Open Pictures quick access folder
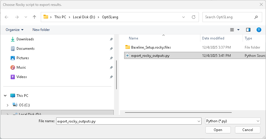 (23, 58)
